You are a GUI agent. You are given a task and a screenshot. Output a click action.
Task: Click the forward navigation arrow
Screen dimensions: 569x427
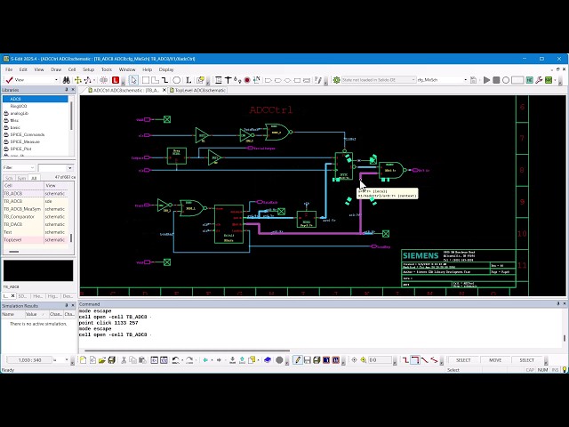click(x=219, y=359)
